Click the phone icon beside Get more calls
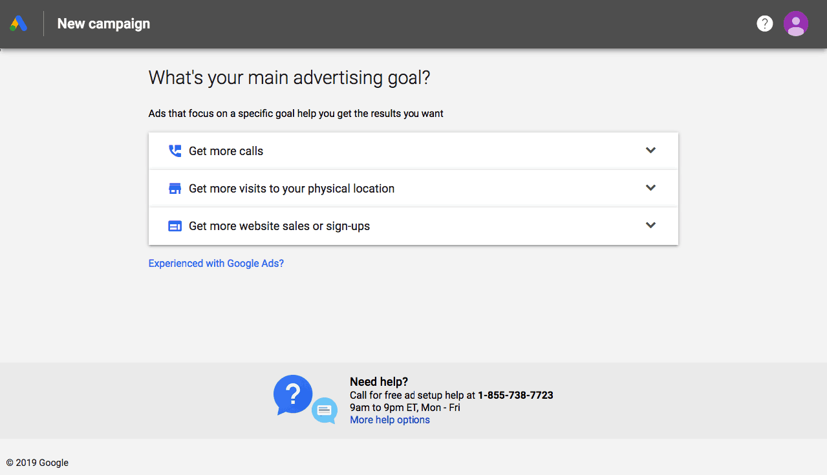The height and width of the screenshot is (475, 827). 175,151
